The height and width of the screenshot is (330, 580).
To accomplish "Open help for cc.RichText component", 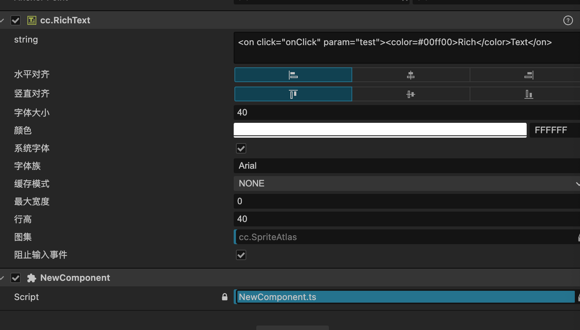I will coord(568,20).
